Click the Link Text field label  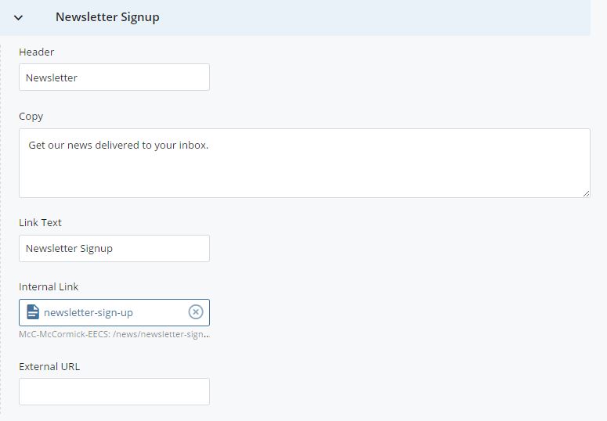(x=40, y=222)
